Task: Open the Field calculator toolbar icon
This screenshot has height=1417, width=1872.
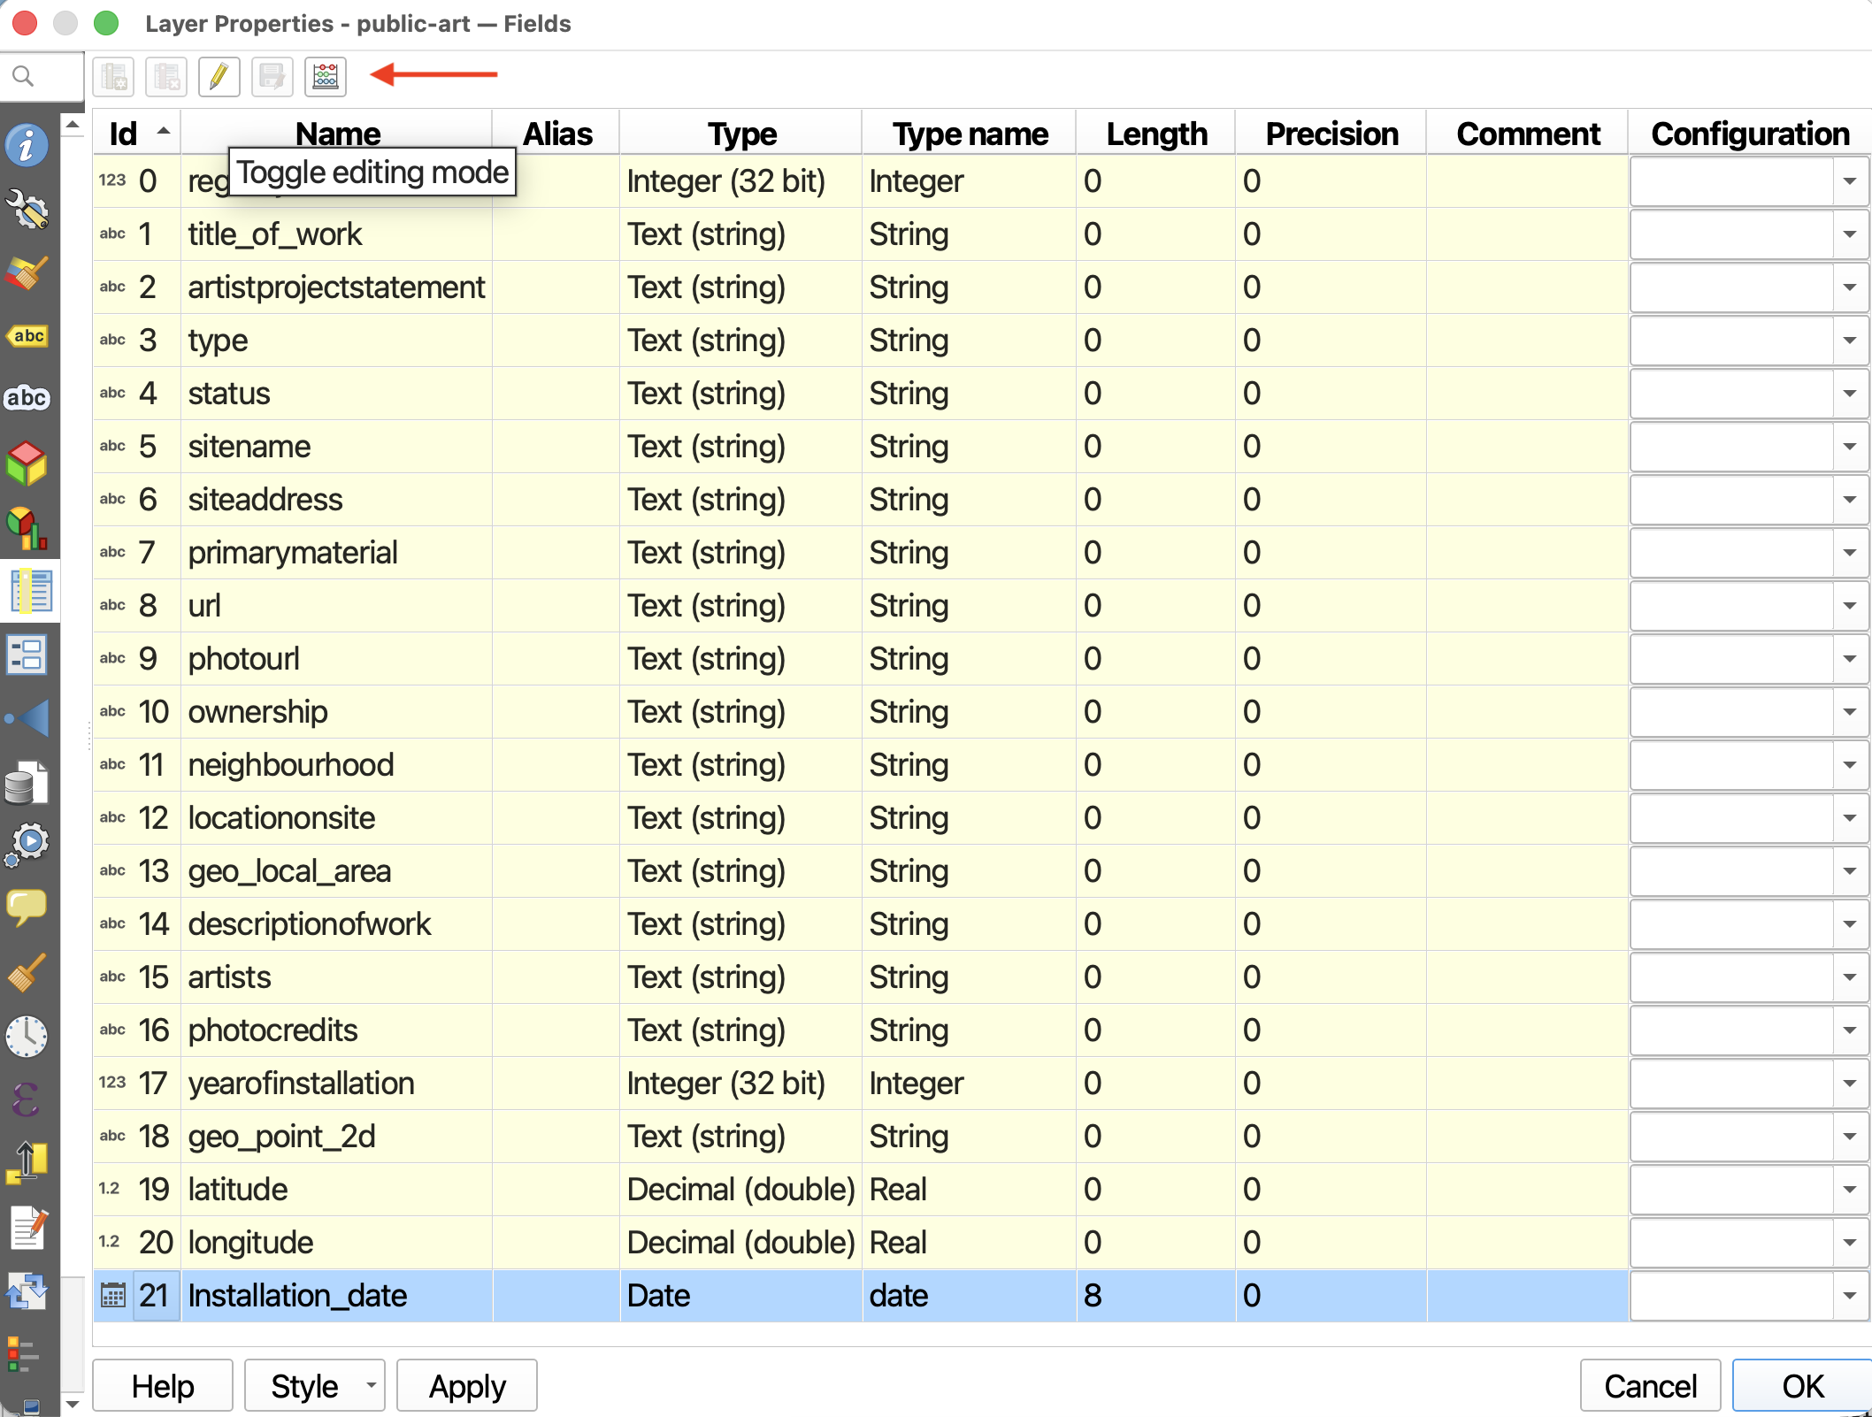Action: (326, 77)
